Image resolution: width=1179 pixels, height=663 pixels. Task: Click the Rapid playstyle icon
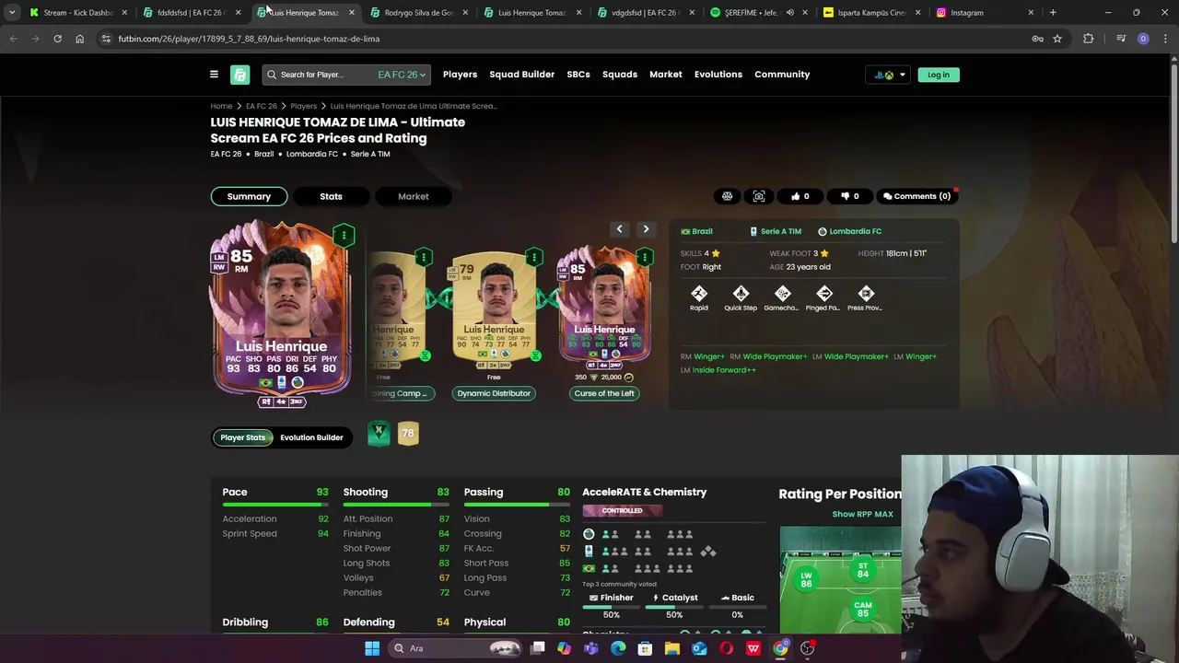coord(699,294)
